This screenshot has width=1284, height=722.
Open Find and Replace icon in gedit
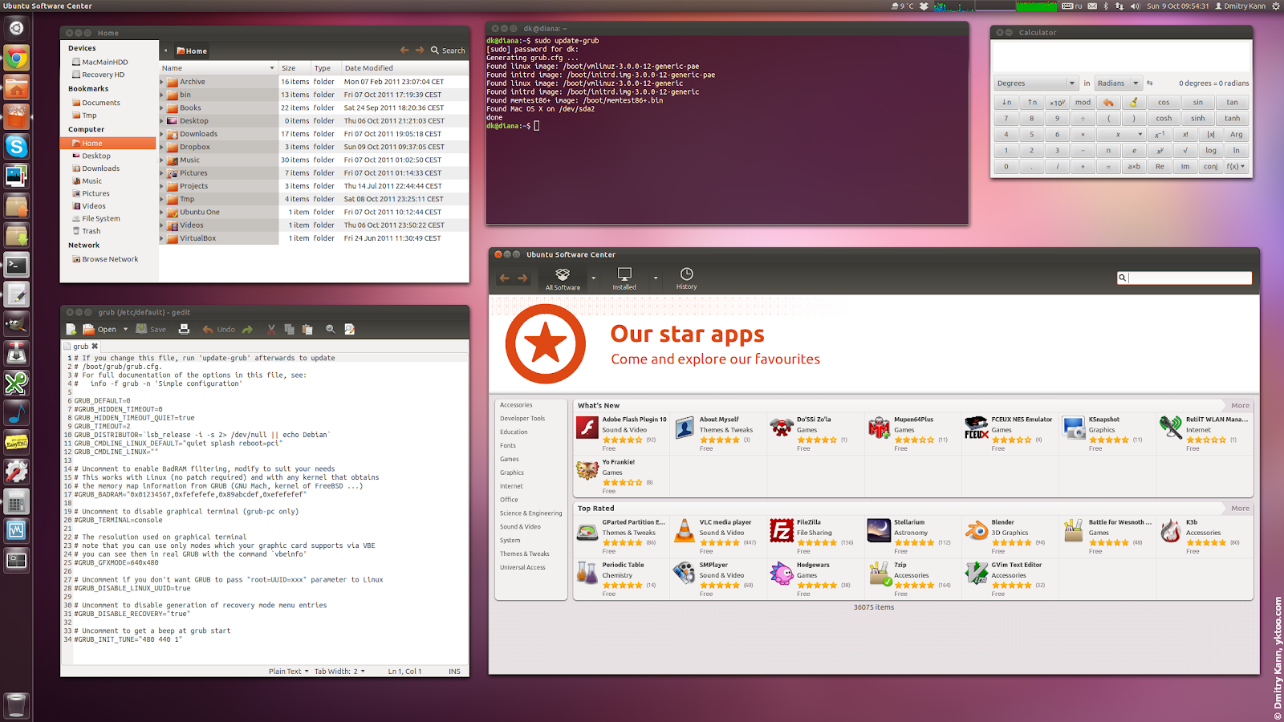click(x=349, y=329)
